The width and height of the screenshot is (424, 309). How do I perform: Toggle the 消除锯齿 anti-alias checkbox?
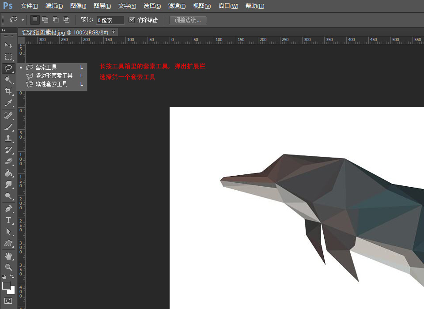(x=132, y=20)
